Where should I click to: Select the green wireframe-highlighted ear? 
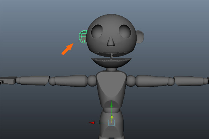pos(83,37)
